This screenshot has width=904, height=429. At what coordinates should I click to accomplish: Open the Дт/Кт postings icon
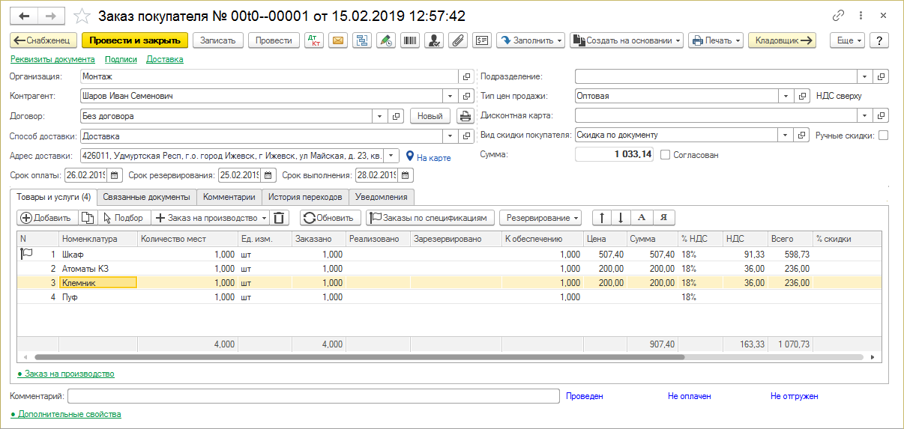click(314, 41)
